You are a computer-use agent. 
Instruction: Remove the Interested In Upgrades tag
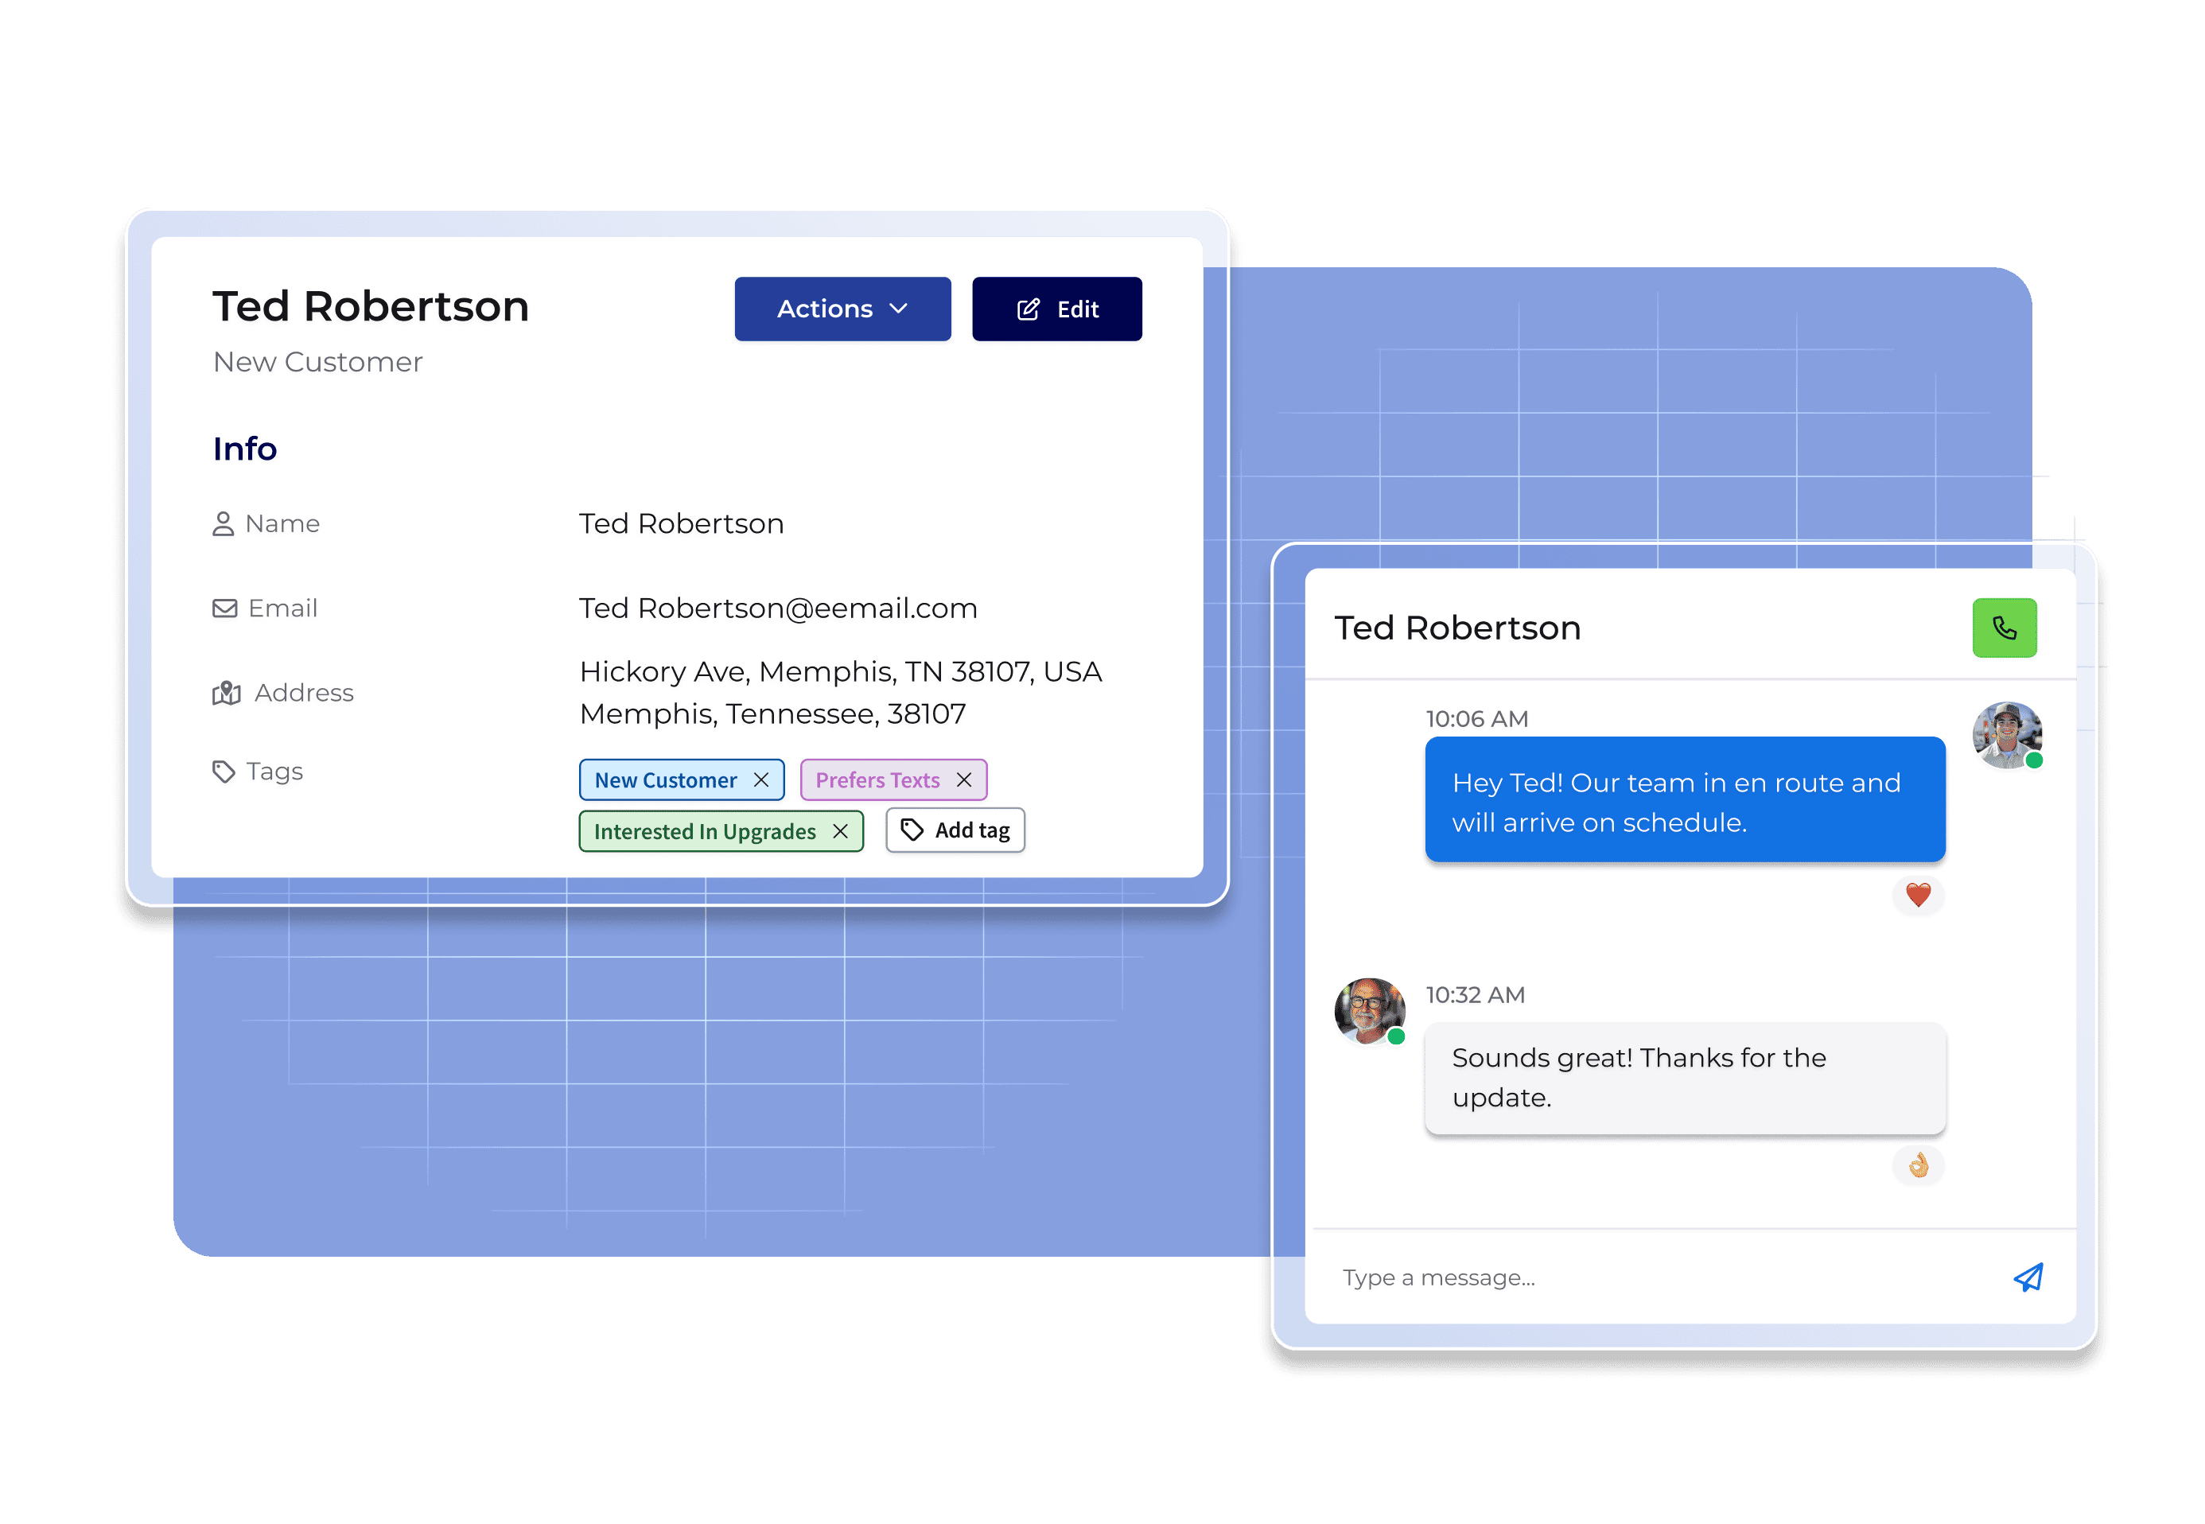coord(840,832)
